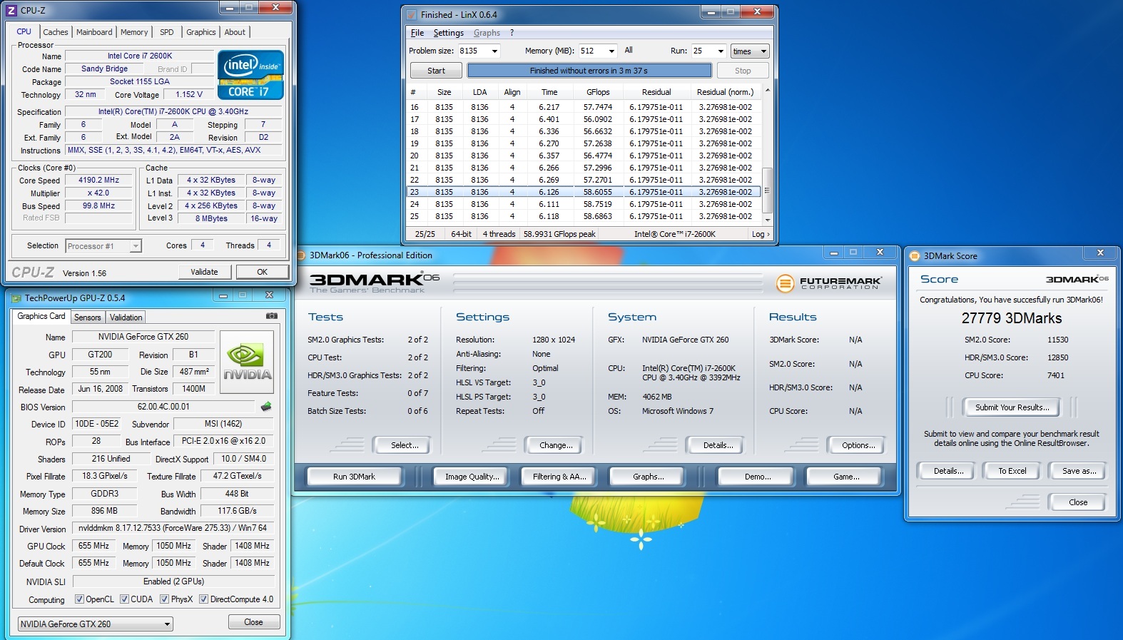Toggle the CUDA checkbox in GPU-Z
Image resolution: width=1123 pixels, height=640 pixels.
click(x=124, y=599)
